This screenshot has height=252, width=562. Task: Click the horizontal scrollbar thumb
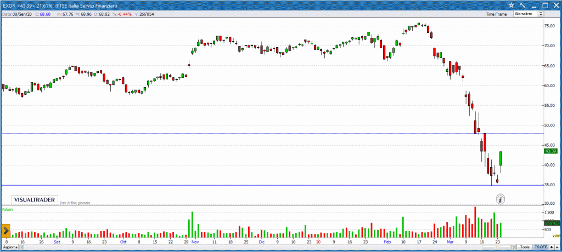496,248
